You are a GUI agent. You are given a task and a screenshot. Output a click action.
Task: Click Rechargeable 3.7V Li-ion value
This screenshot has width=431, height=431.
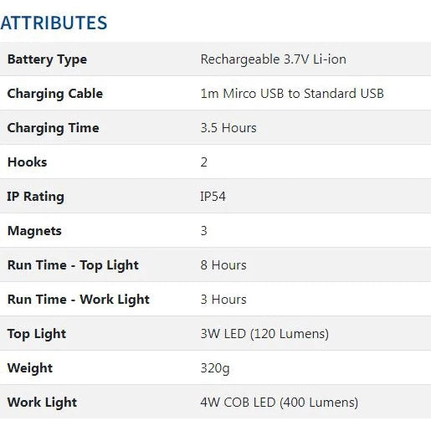point(274,59)
